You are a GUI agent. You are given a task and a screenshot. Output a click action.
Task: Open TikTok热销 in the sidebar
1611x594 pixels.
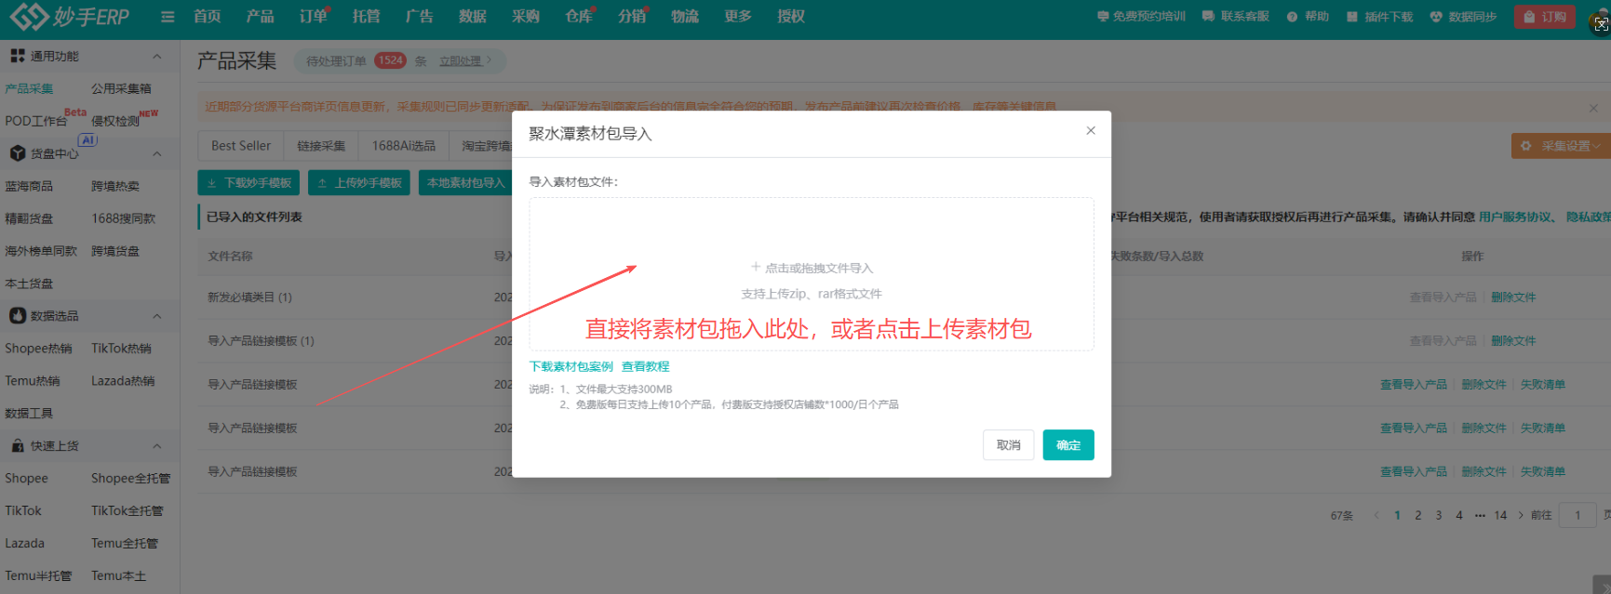click(x=121, y=349)
